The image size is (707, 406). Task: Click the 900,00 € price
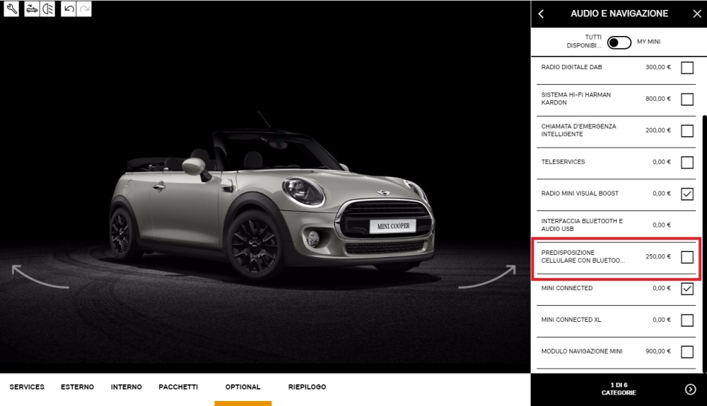pos(658,351)
